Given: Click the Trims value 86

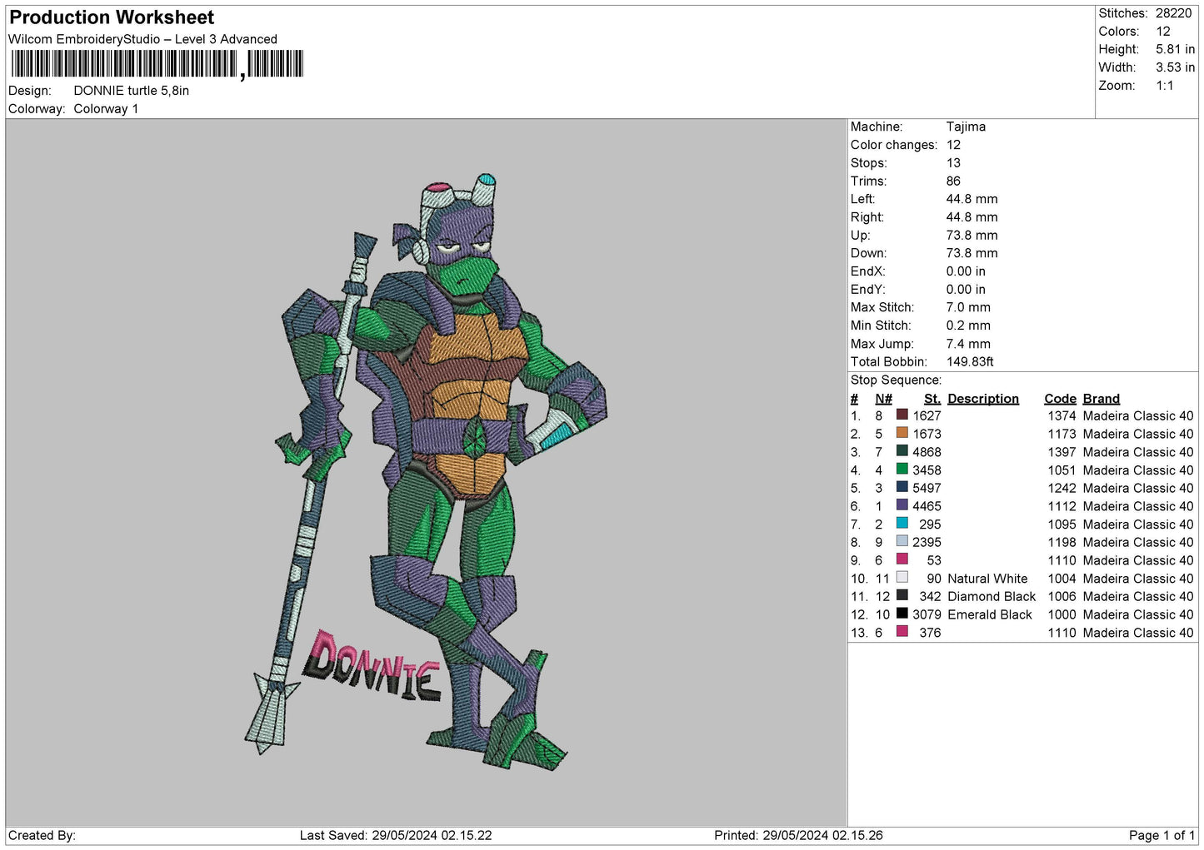Looking at the screenshot, I should pyautogui.click(x=953, y=181).
